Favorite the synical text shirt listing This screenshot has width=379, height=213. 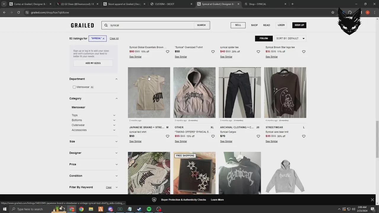coord(167,136)
